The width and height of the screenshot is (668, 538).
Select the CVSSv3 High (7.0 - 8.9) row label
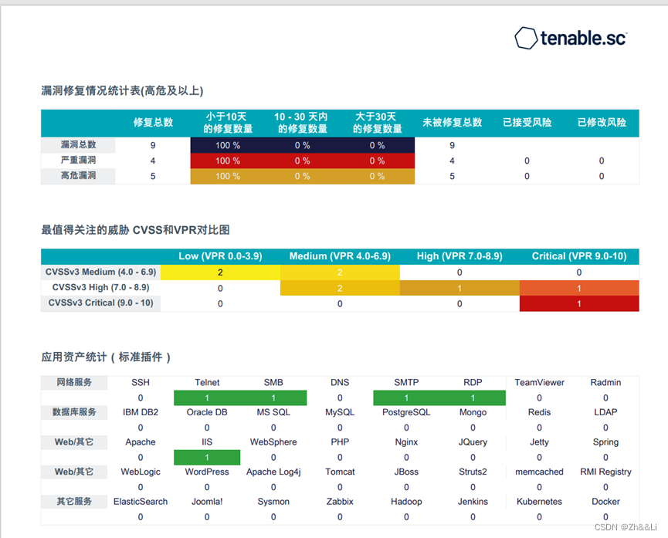(100, 287)
